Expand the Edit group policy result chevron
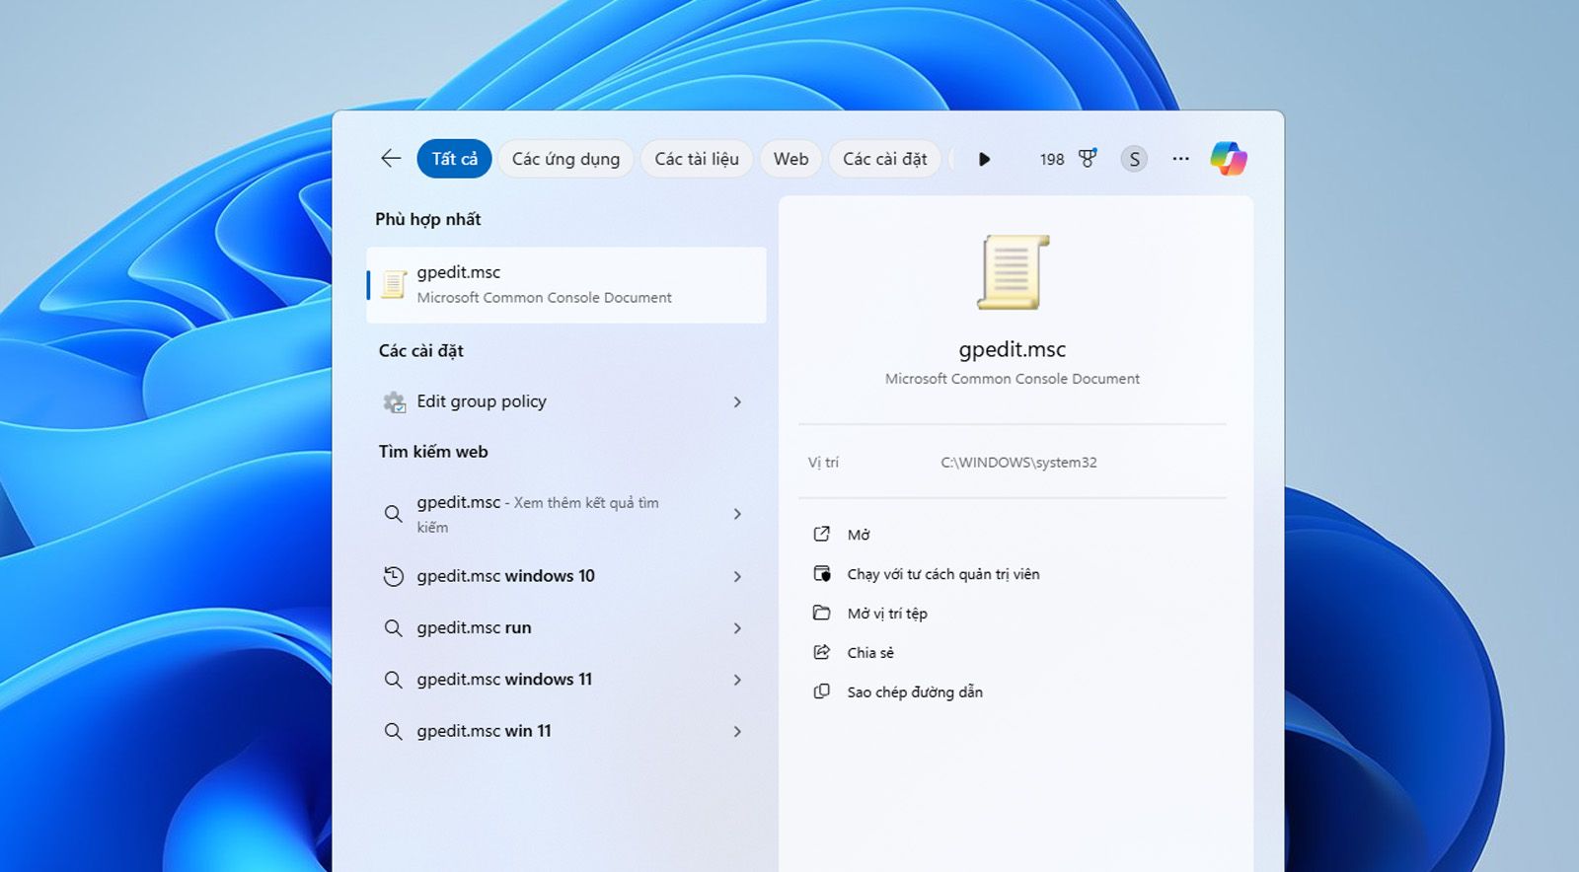 [737, 401]
